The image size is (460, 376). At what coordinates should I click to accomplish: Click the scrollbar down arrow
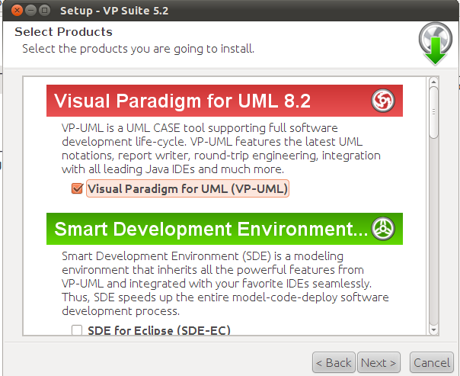pyautogui.click(x=433, y=329)
